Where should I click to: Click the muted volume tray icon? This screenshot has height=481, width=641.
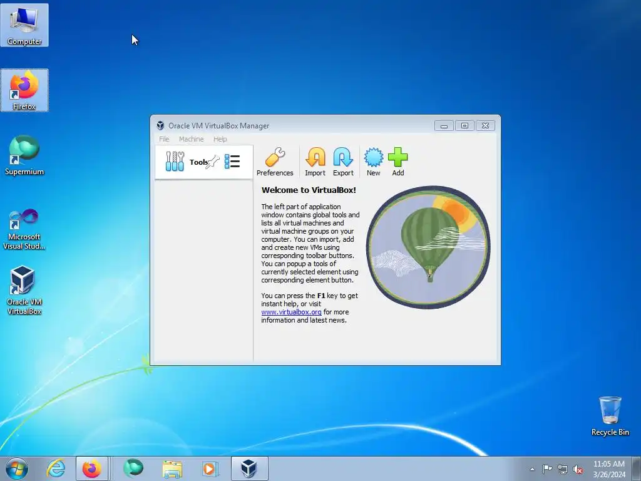[x=578, y=469]
